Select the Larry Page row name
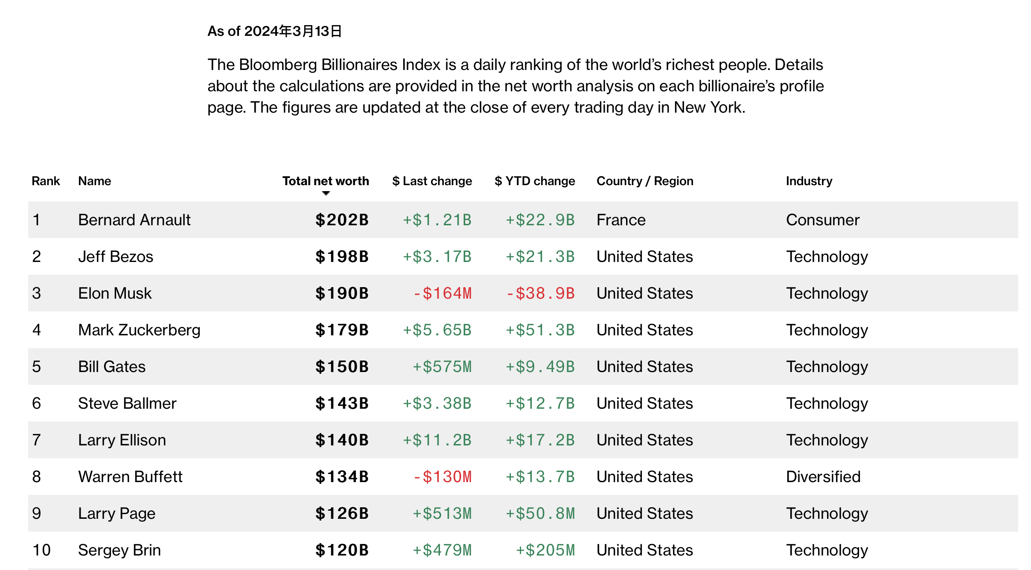The height and width of the screenshot is (570, 1031). [x=116, y=513]
